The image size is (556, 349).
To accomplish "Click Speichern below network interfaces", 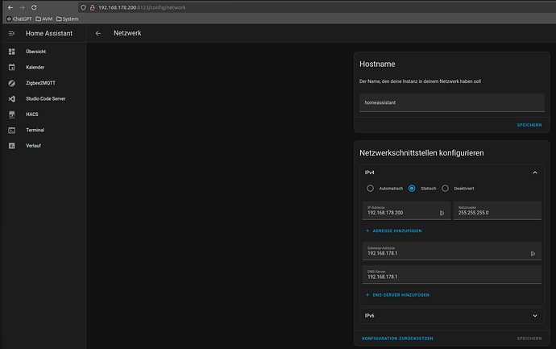I will click(529, 339).
